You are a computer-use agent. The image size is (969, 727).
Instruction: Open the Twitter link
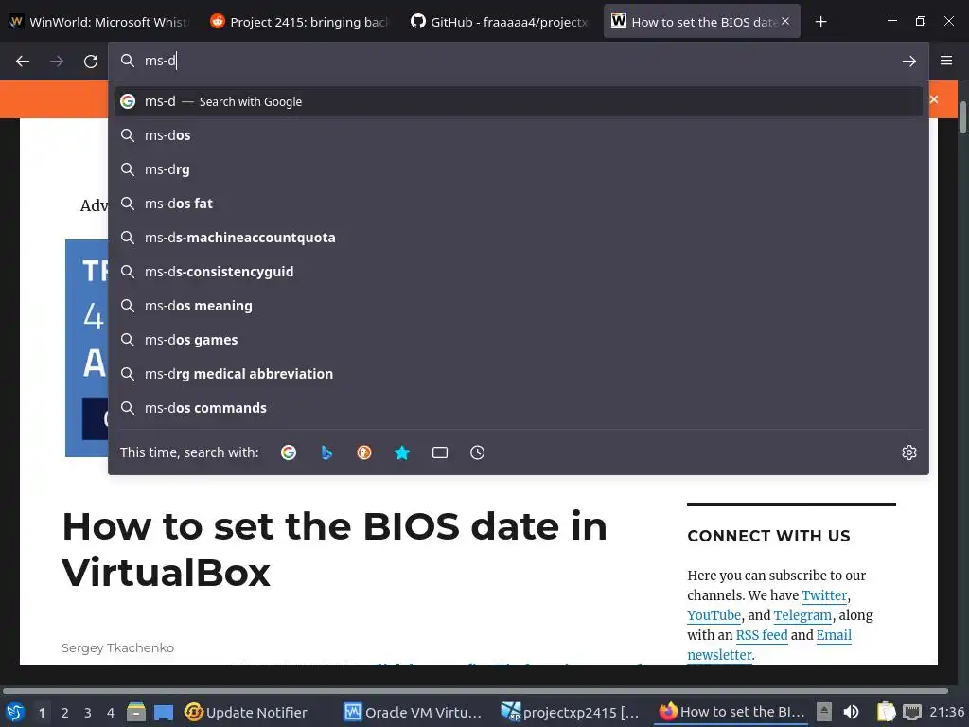coord(824,595)
